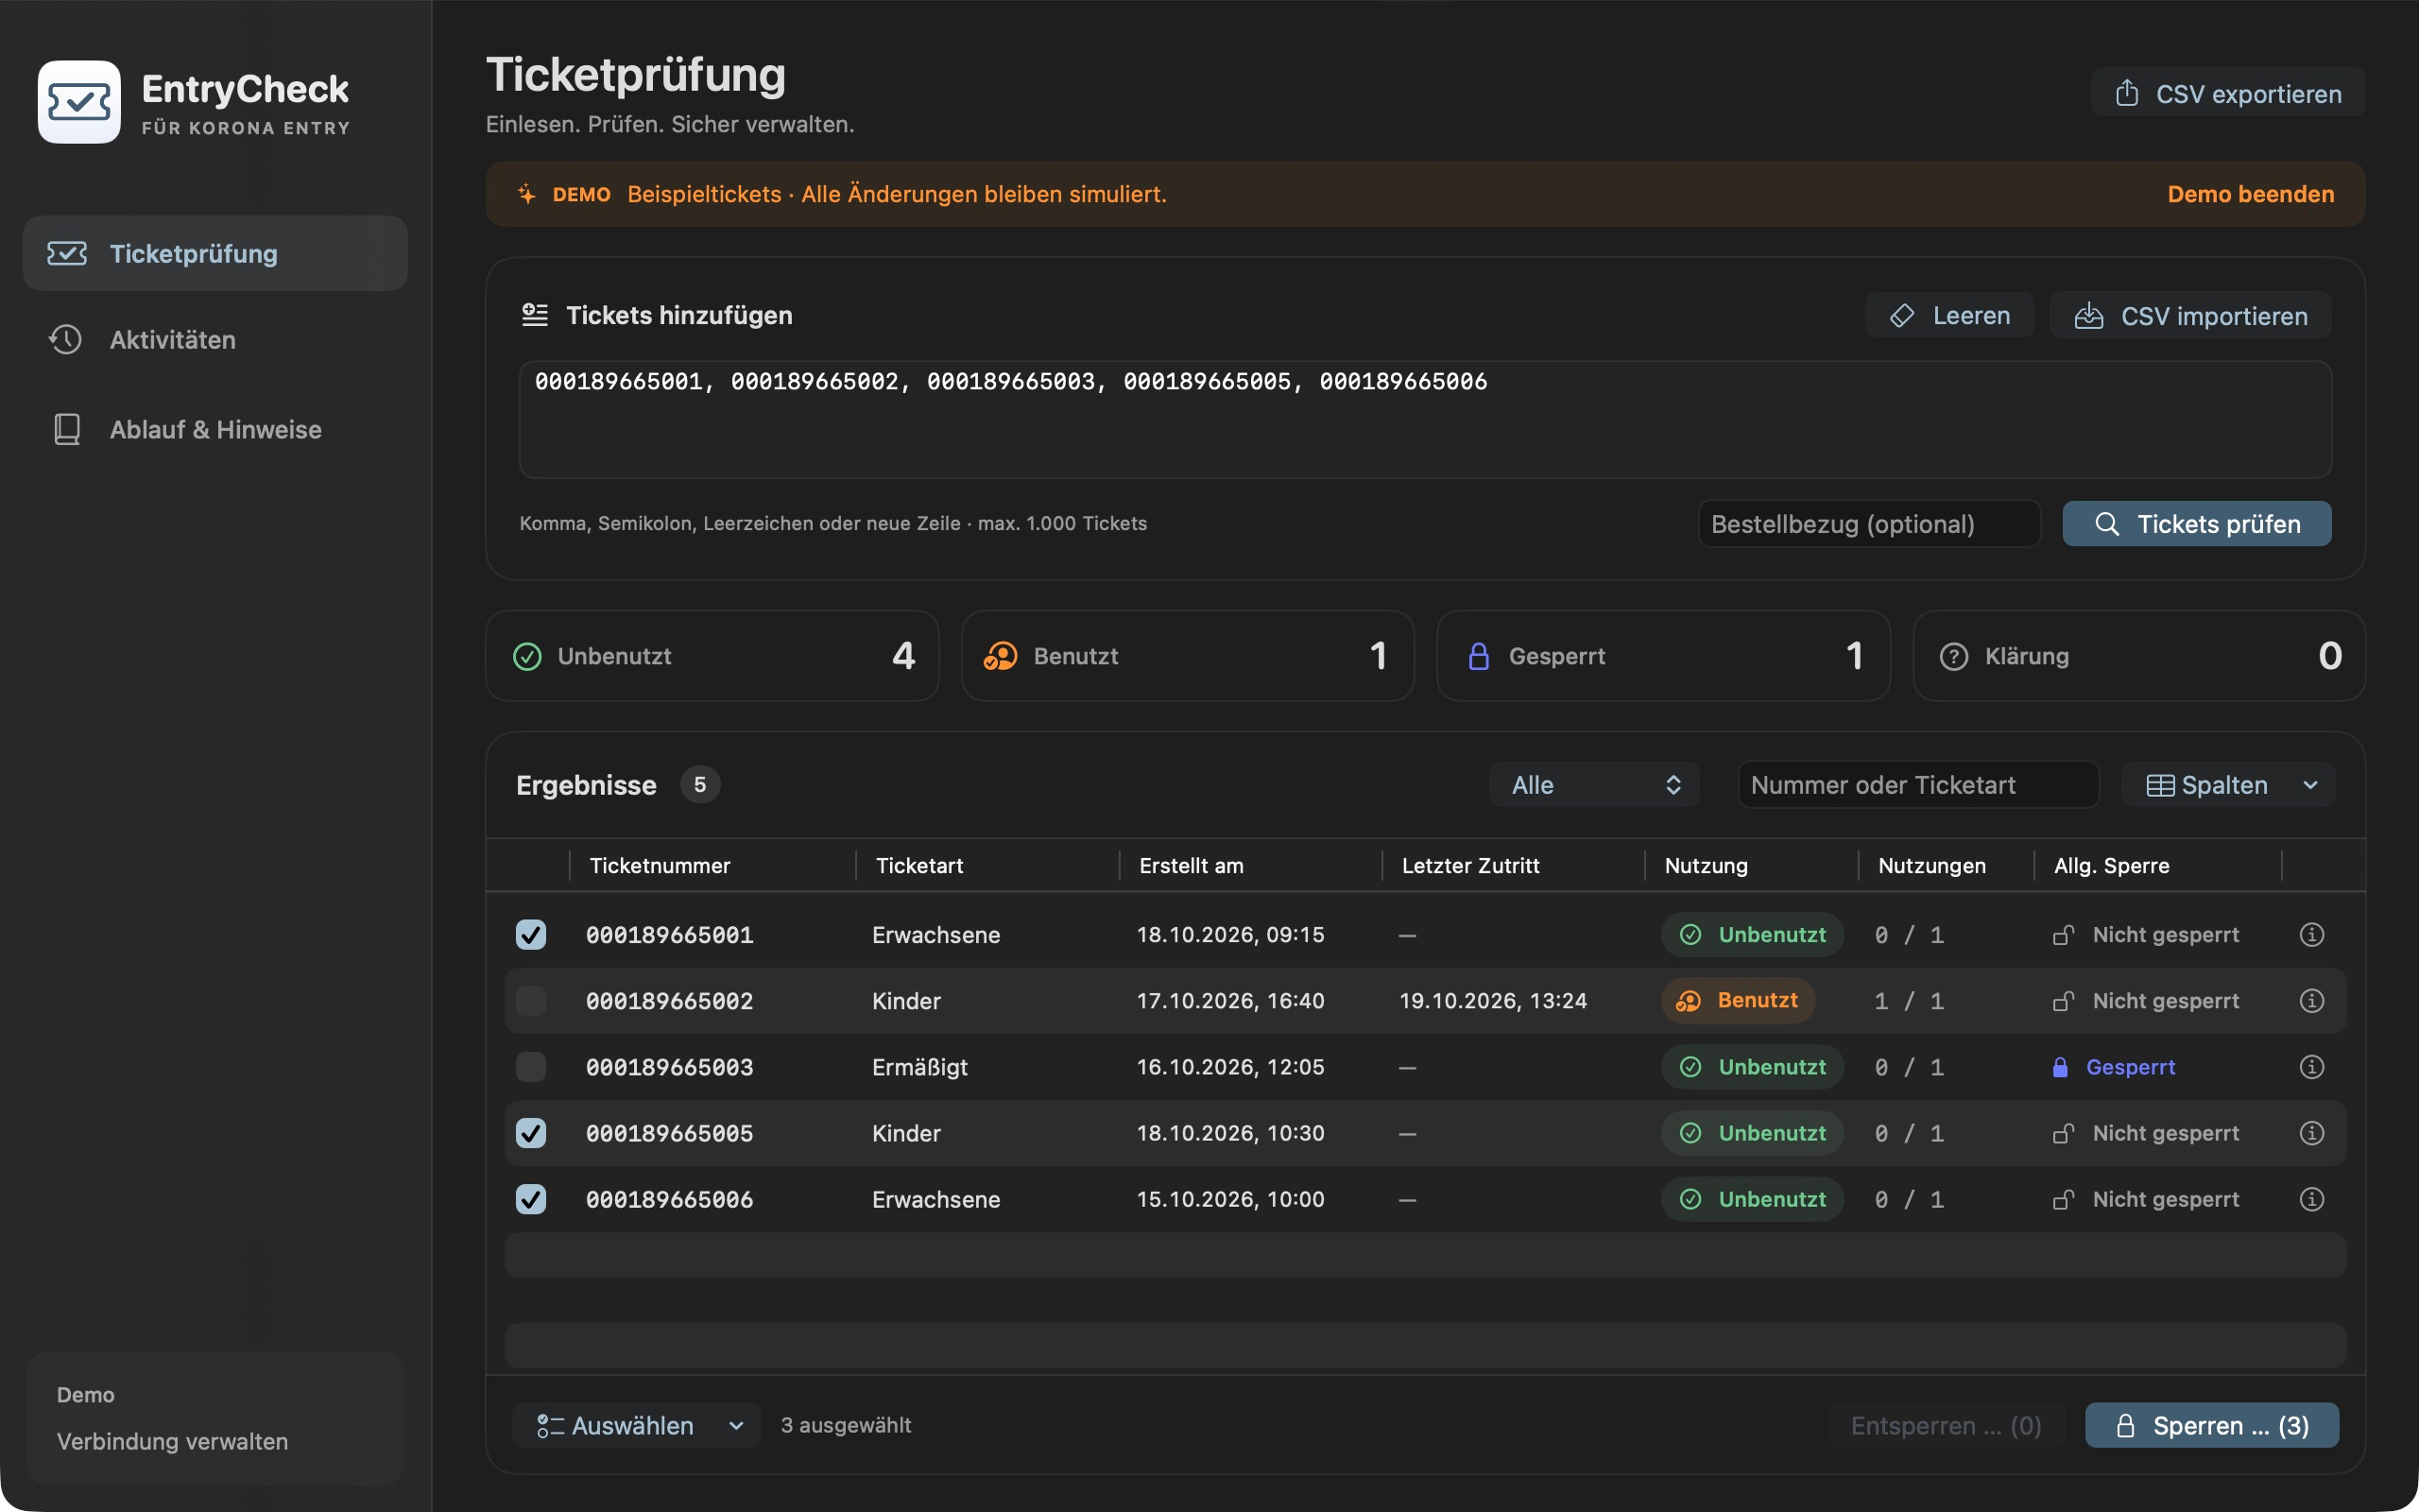
Task: Open Aktivitäten section
Action: pos(214,339)
